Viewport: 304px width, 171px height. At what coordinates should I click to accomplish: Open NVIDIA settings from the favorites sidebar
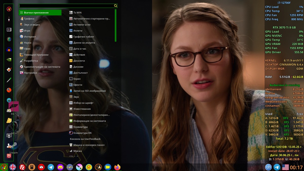(x=9, y=60)
